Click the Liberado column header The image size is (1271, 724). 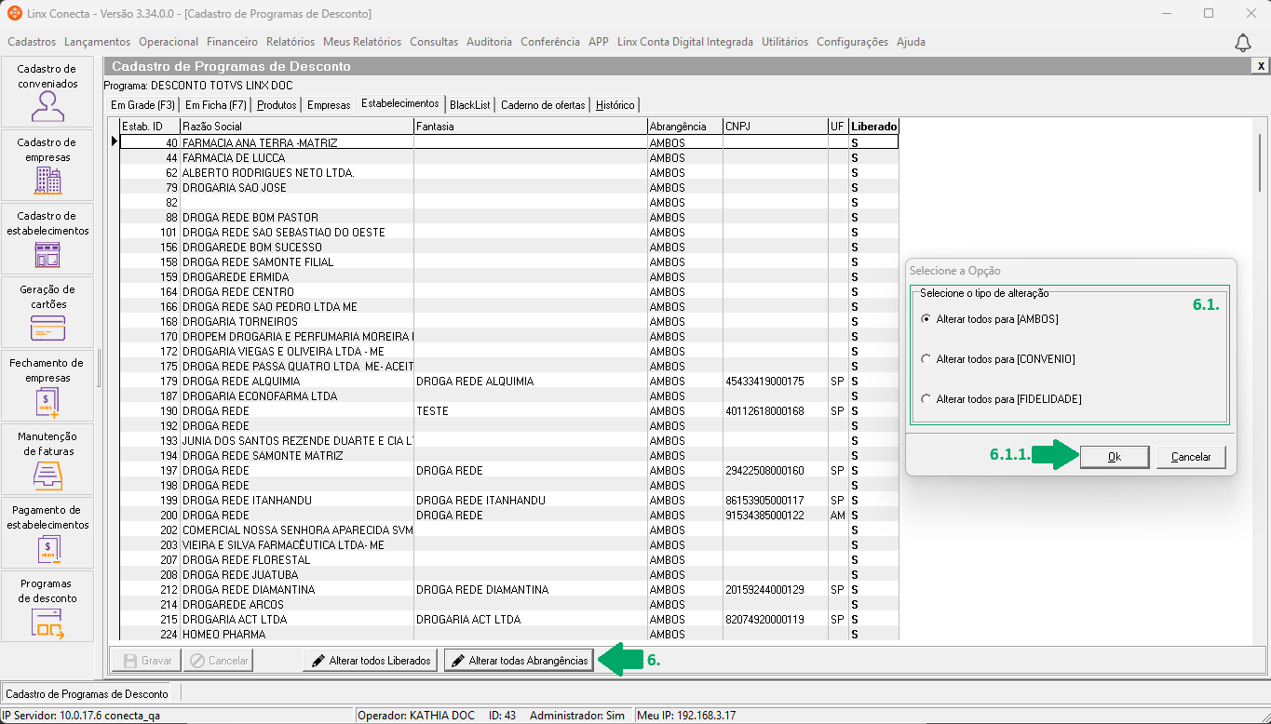[x=873, y=127]
